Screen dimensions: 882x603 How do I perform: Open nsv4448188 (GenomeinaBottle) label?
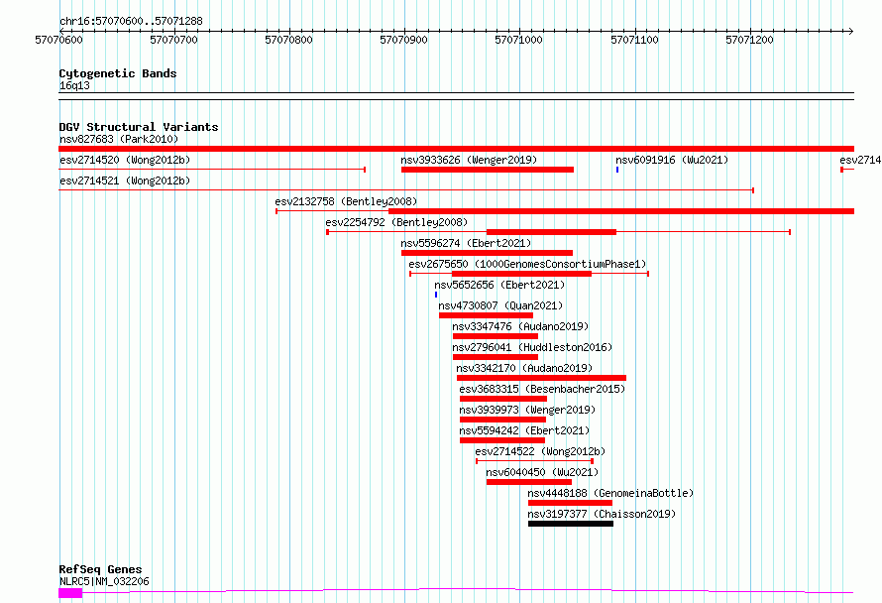coord(610,493)
